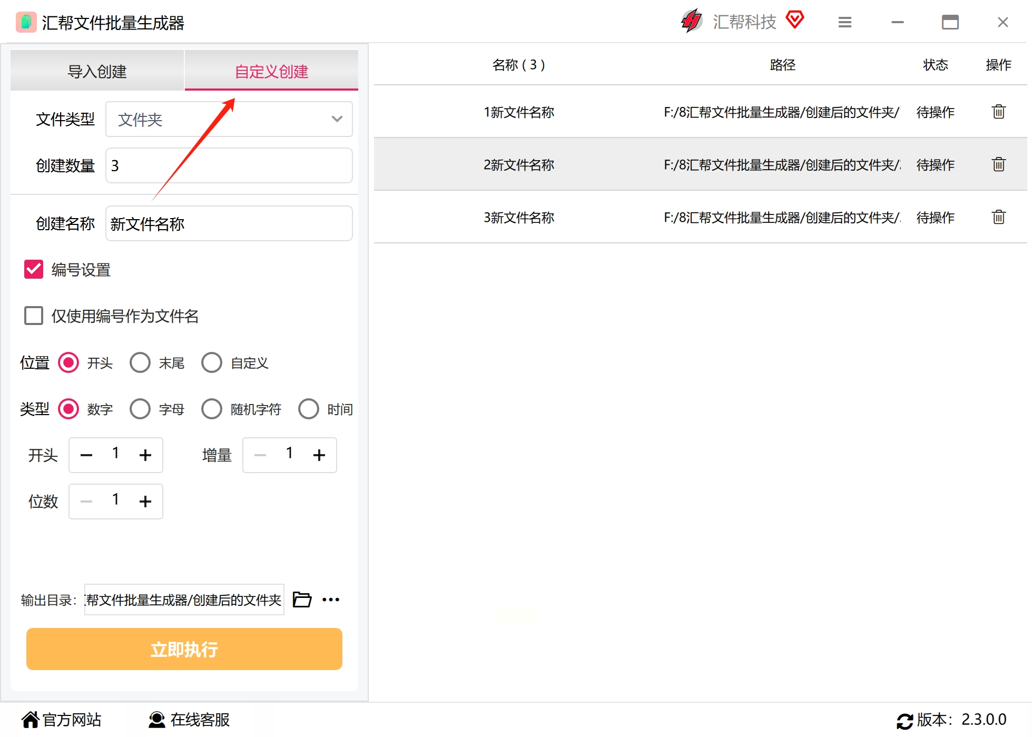Image resolution: width=1032 pixels, height=737 pixels.
Task: Click the three-dots icon beside output directory
Action: (331, 600)
